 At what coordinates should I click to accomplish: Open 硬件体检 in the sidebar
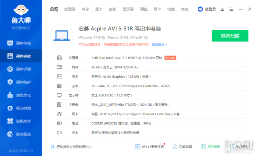click(21, 43)
